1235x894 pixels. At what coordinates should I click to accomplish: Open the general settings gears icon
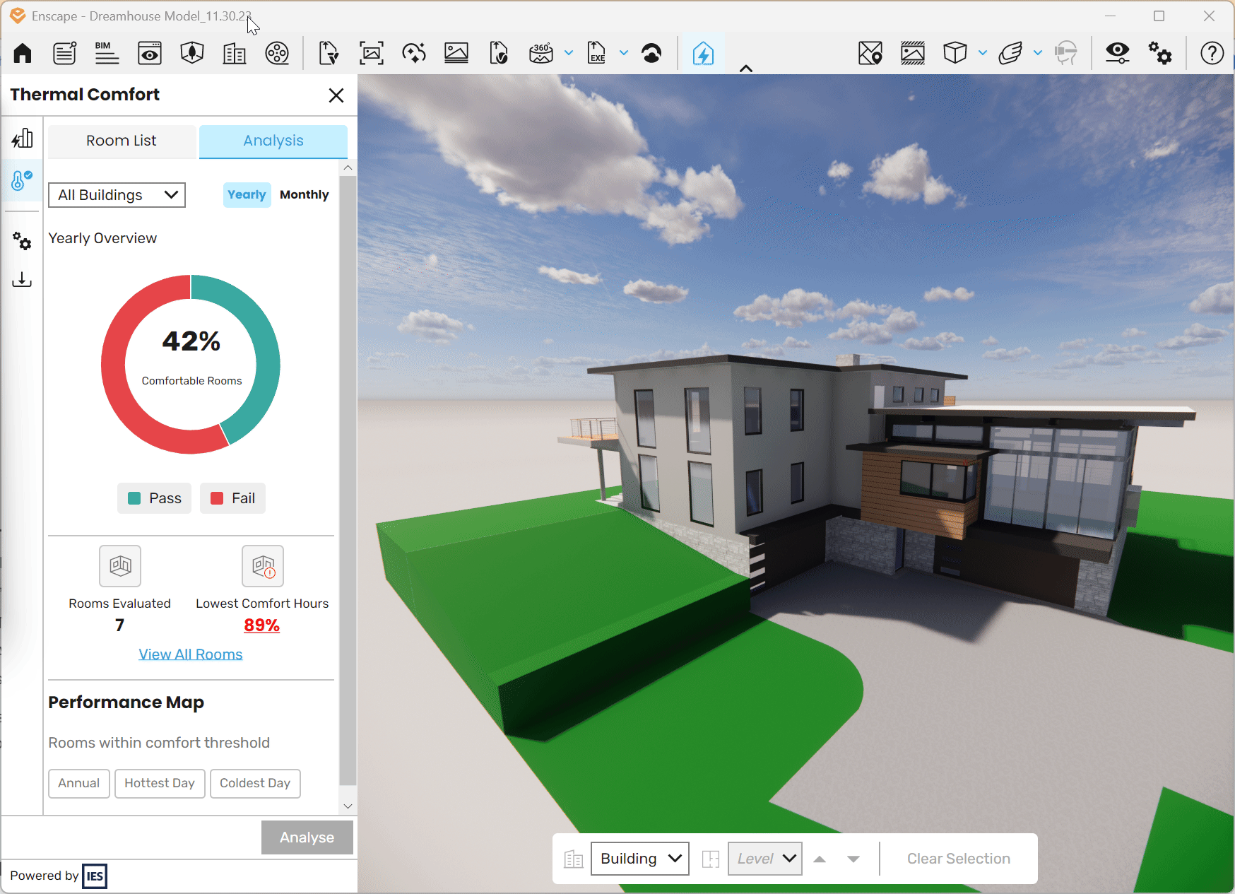[x=1160, y=53]
